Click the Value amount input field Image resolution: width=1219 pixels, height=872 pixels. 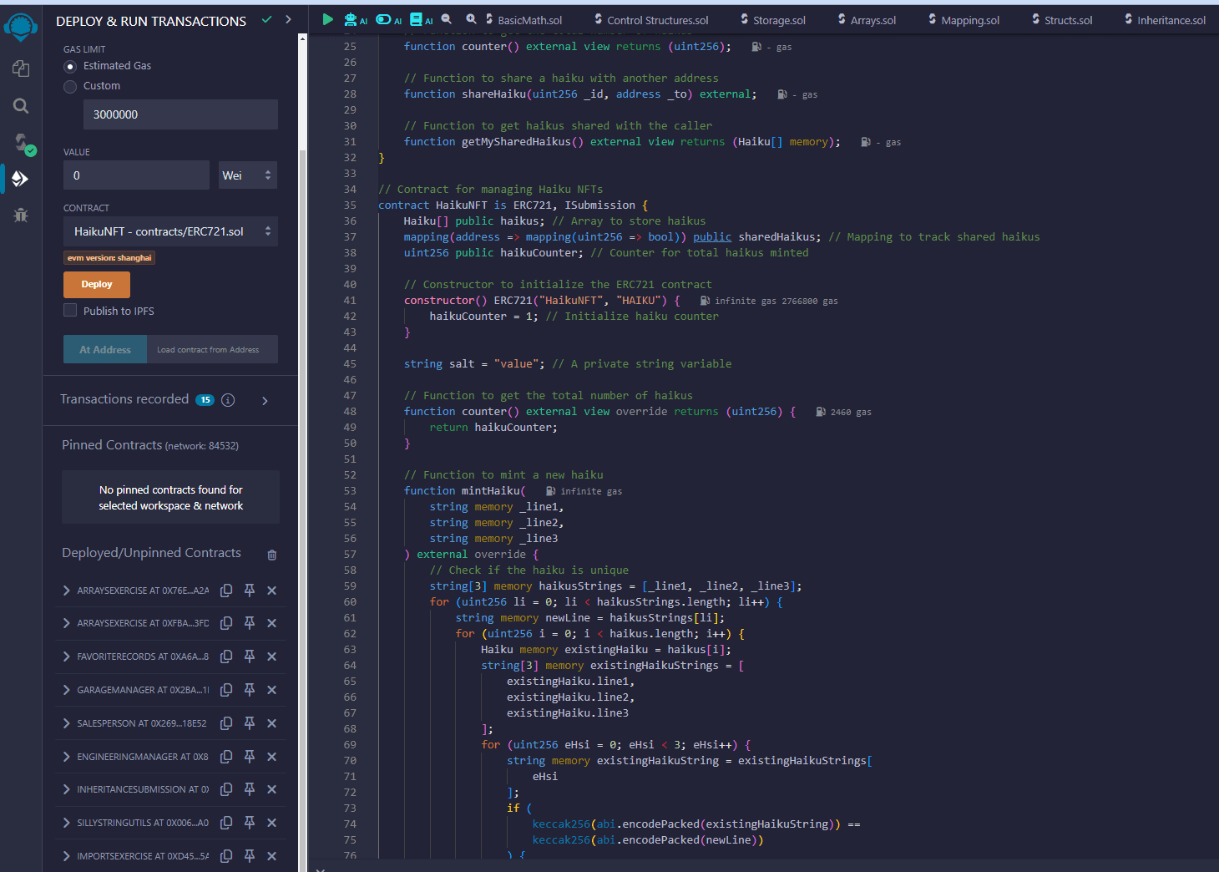(136, 175)
